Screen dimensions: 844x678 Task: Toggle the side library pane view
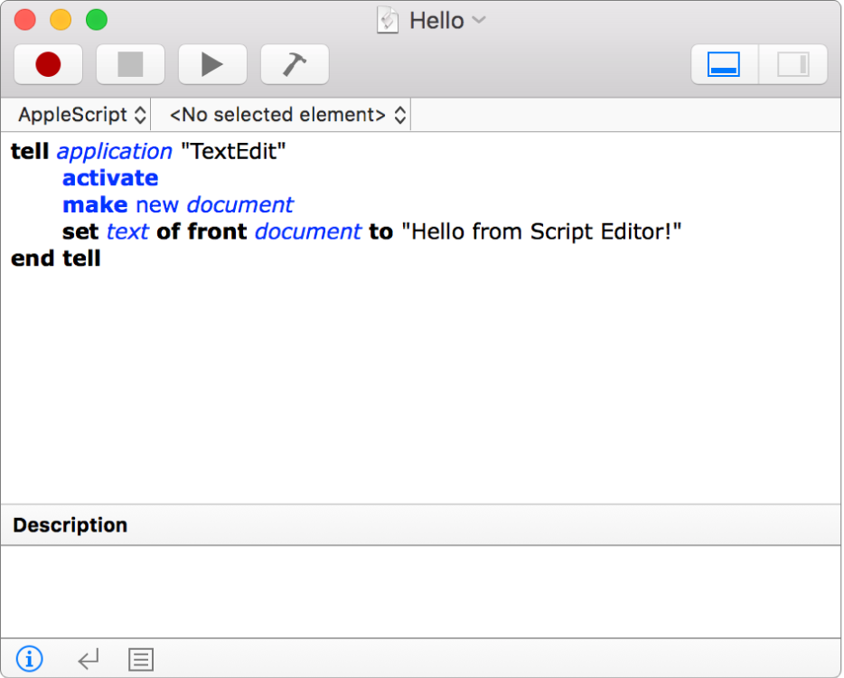(x=792, y=64)
